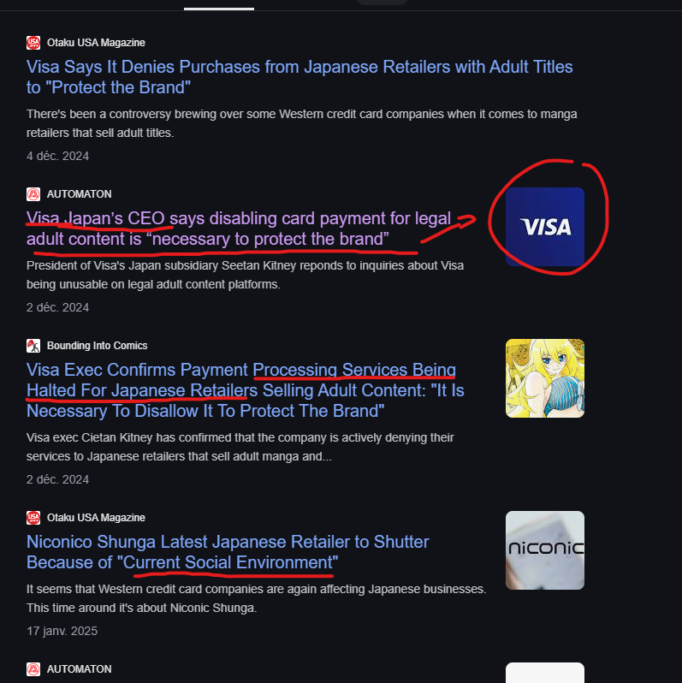Click the Bounding Into Comics favicon
Image resolution: width=682 pixels, height=683 pixels.
33,346
